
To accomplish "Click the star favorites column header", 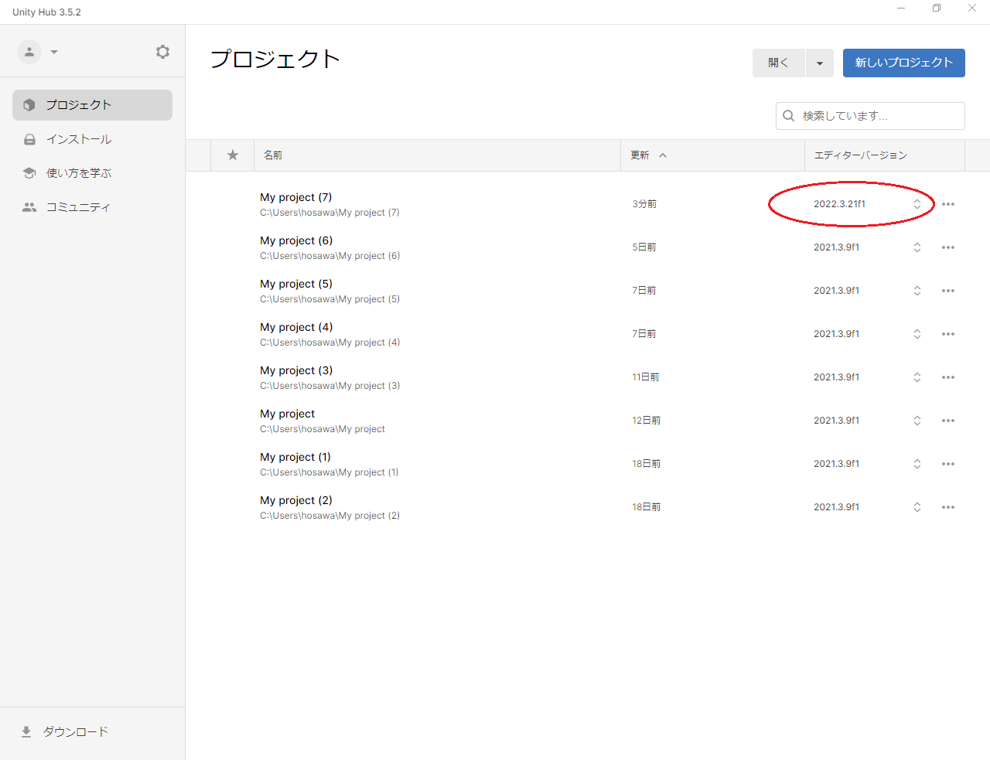I will tap(233, 155).
